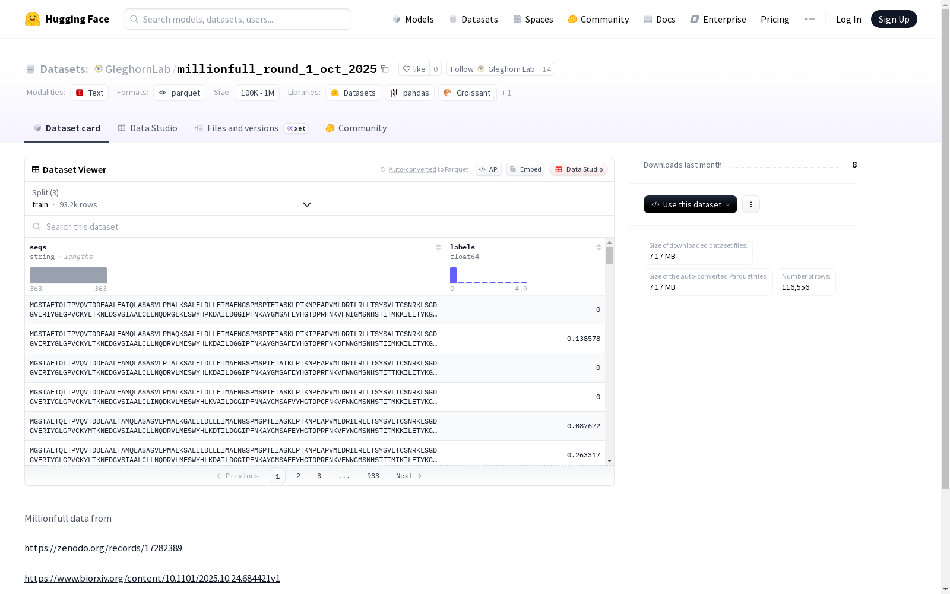The height and width of the screenshot is (594, 950).
Task: Copy dataset name with the copy icon
Action: click(x=385, y=69)
